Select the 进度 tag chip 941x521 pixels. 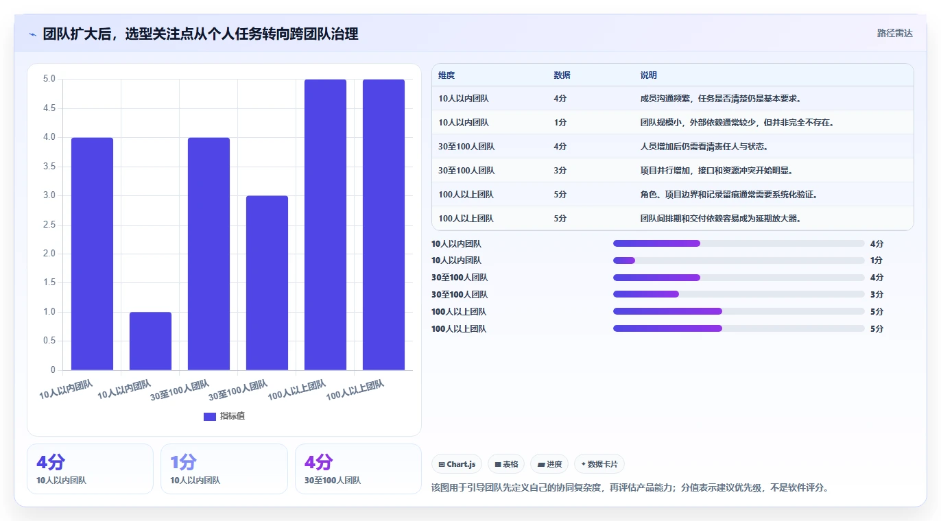point(549,464)
